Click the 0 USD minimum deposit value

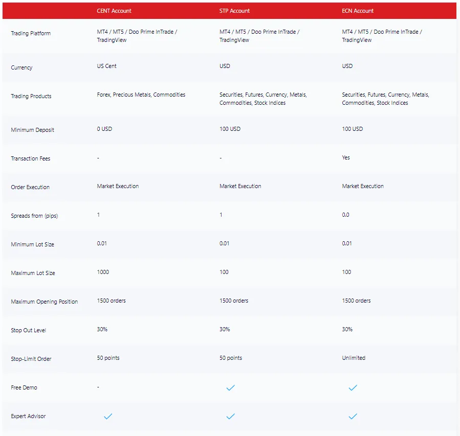tap(104, 129)
